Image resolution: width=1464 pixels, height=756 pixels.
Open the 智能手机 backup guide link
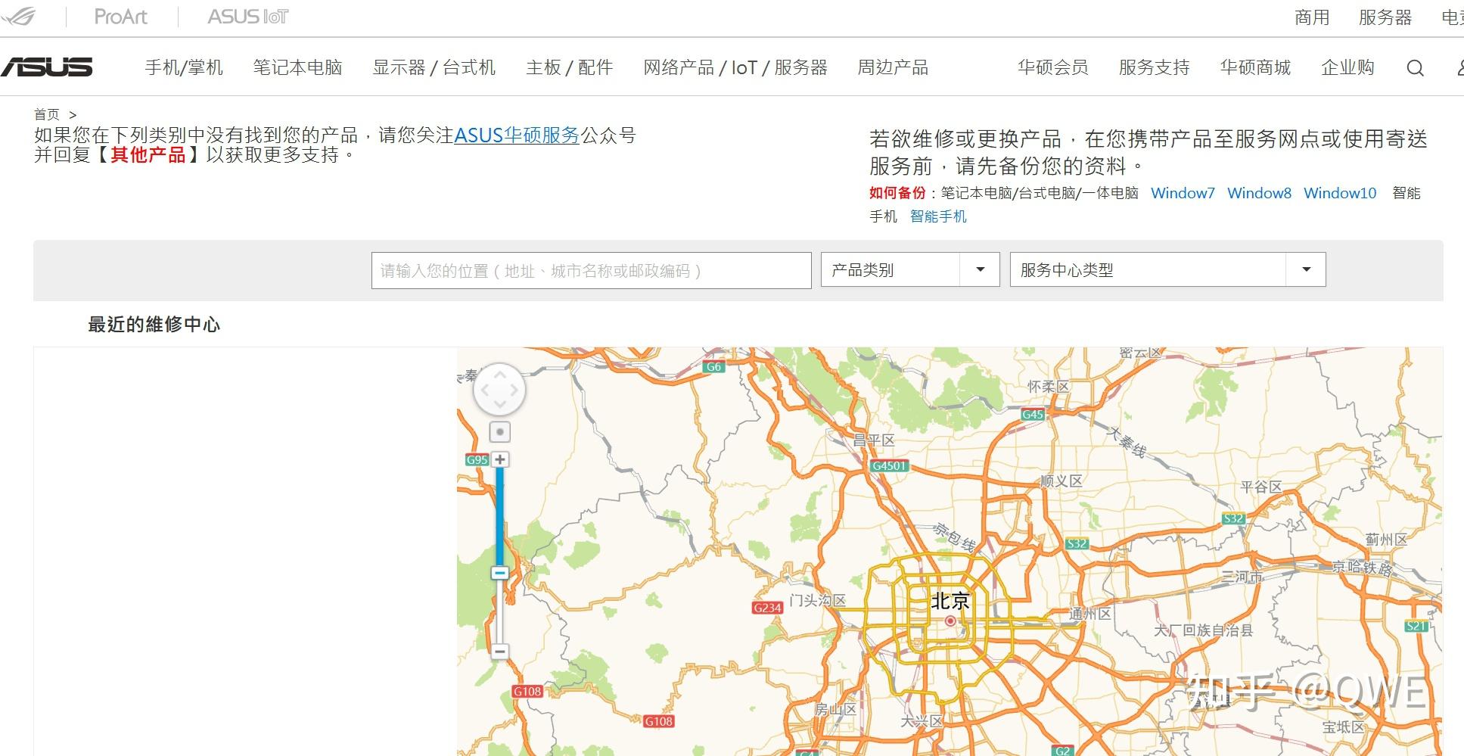[x=938, y=216]
